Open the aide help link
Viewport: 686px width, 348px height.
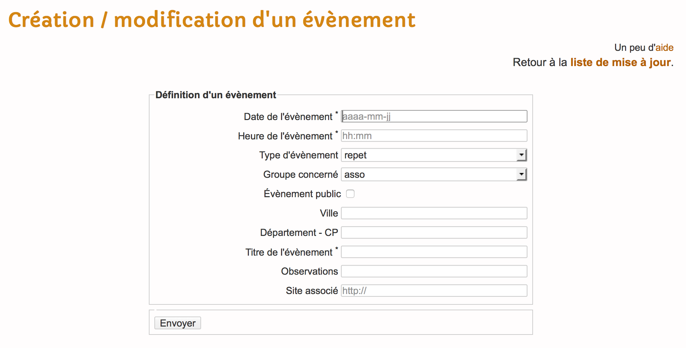pyautogui.click(x=664, y=47)
